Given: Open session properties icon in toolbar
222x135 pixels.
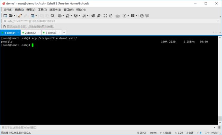Looking at the screenshot, I should click(32, 16).
